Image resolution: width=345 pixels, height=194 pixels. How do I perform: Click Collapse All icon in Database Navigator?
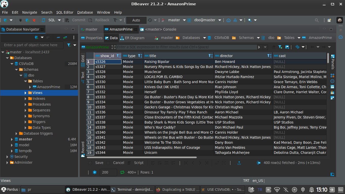click(x=58, y=37)
